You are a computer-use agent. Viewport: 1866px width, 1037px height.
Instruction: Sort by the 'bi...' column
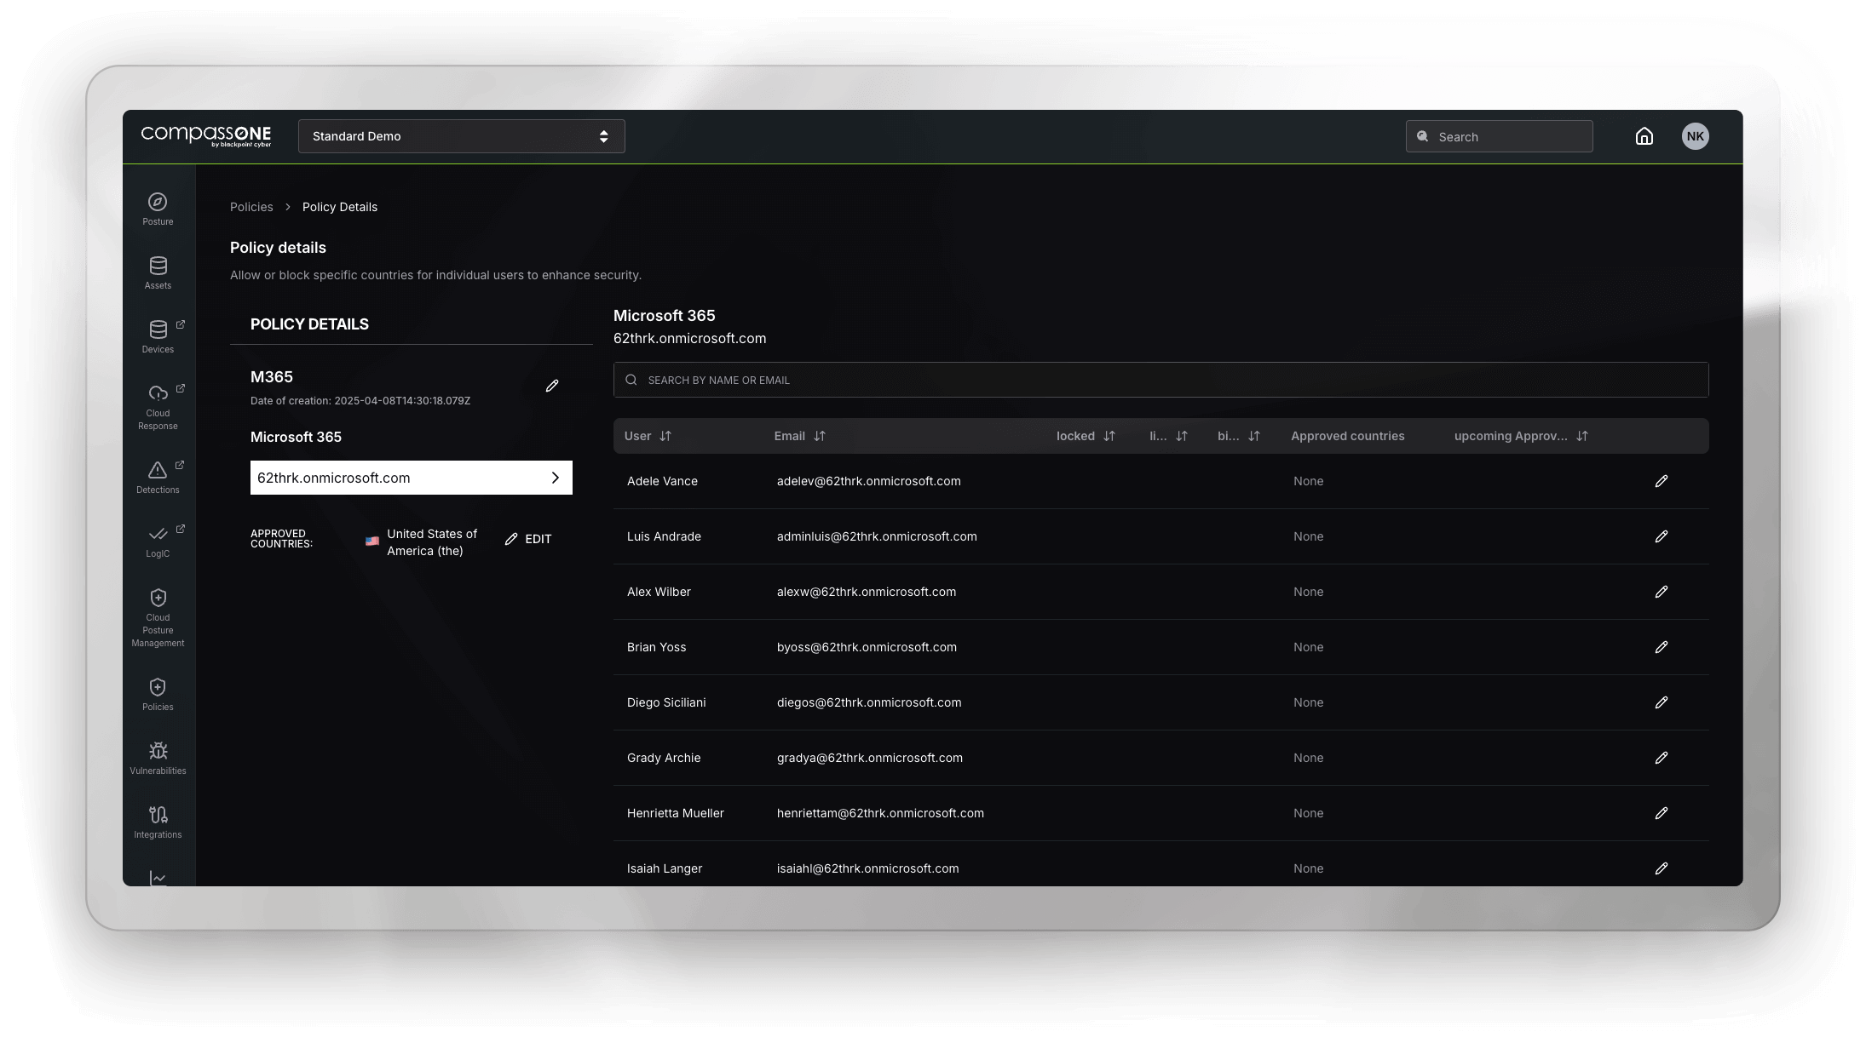tap(1254, 436)
